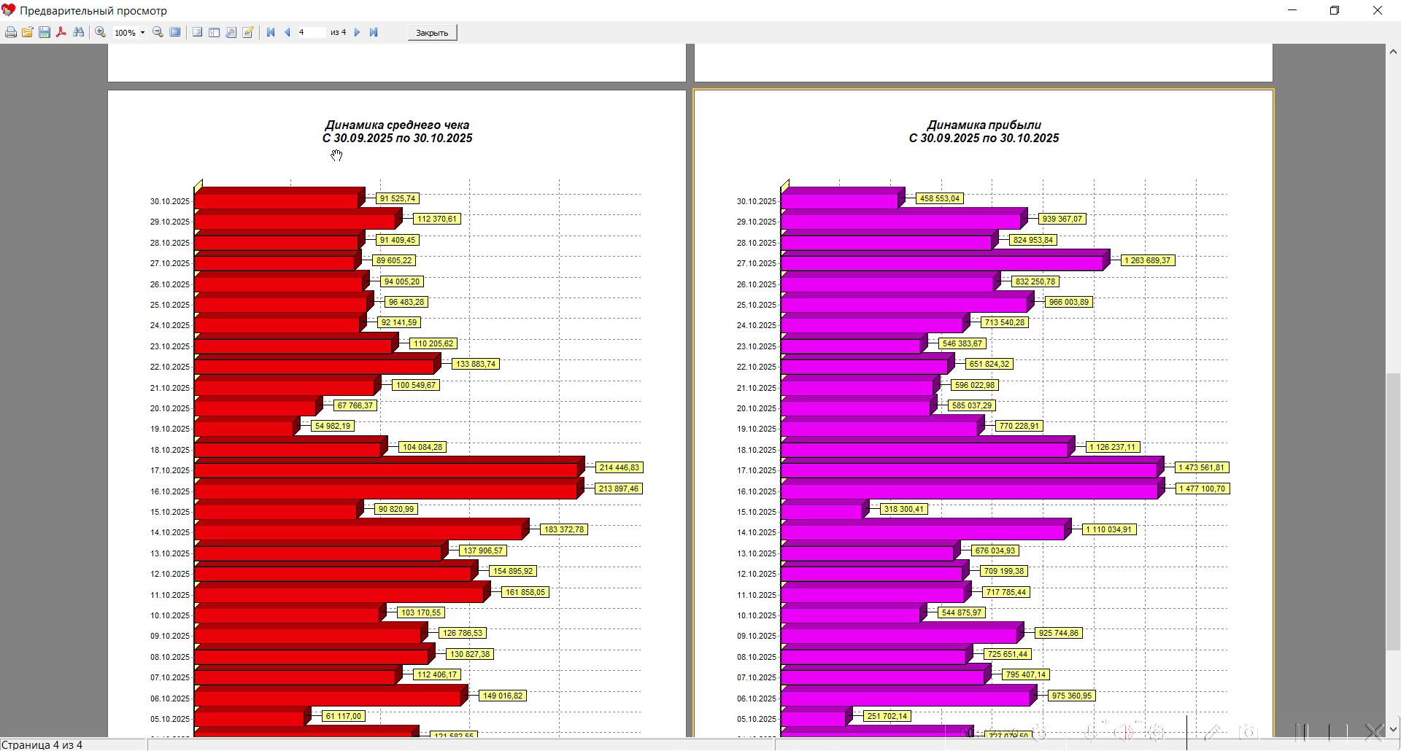Click the 27.10.2025 date in the profit chart

click(x=757, y=264)
